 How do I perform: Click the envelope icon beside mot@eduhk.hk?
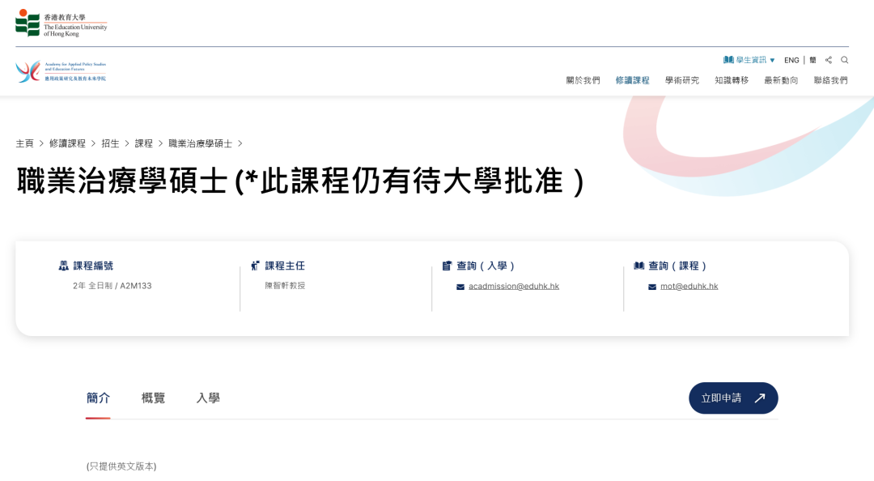pyautogui.click(x=652, y=287)
